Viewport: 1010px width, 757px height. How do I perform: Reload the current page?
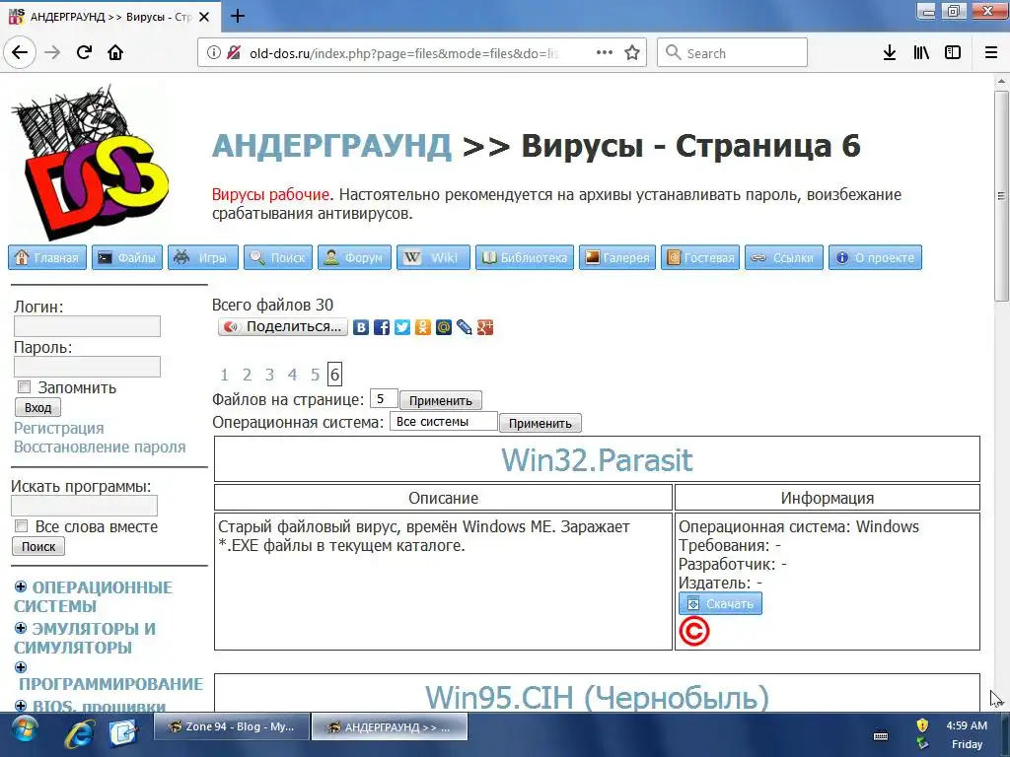85,52
